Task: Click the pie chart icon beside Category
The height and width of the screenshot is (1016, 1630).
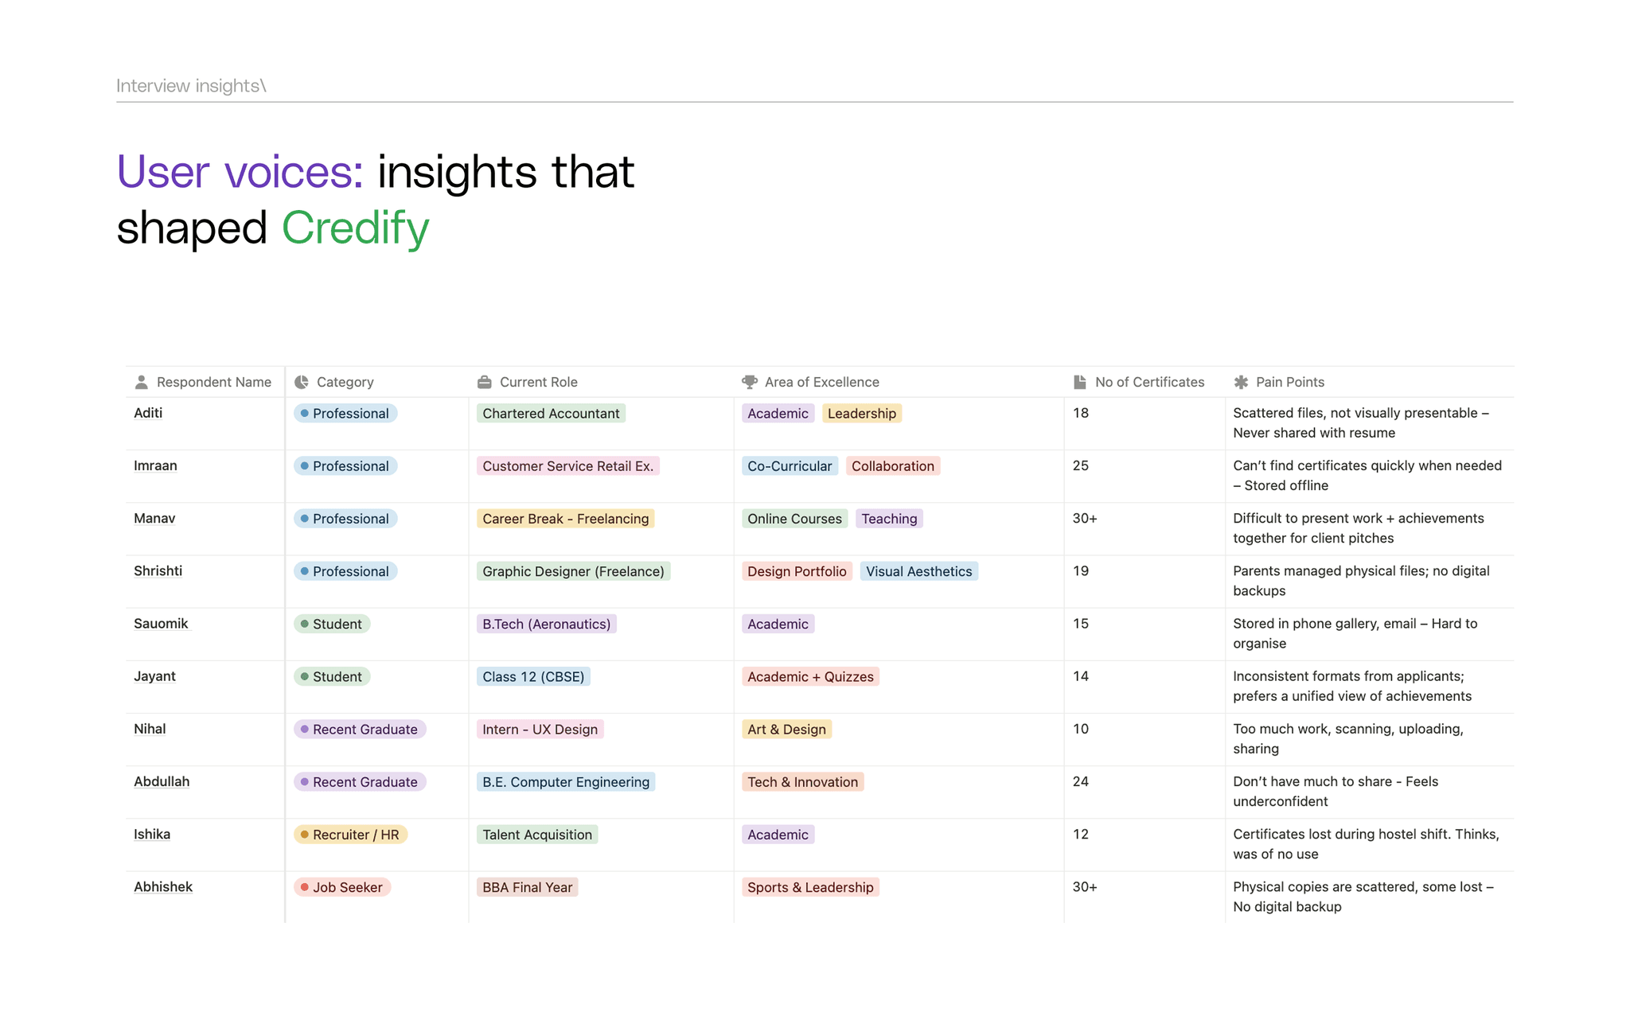Action: (x=302, y=383)
